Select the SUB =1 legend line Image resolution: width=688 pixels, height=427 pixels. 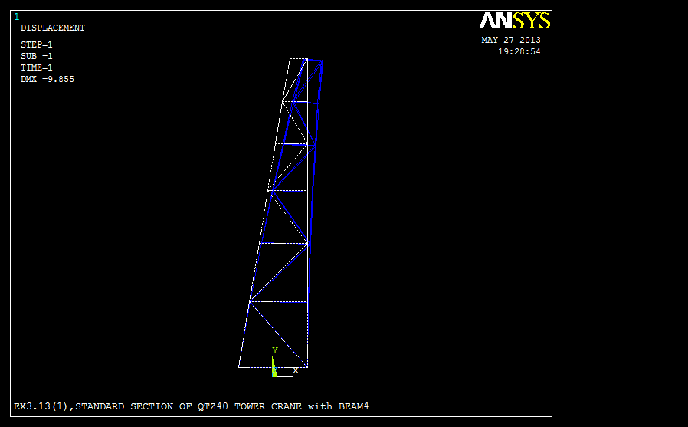pos(37,56)
